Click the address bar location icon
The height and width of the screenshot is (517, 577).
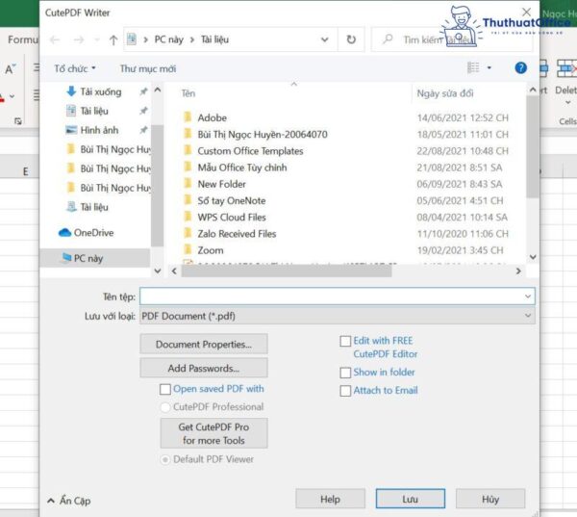point(132,39)
